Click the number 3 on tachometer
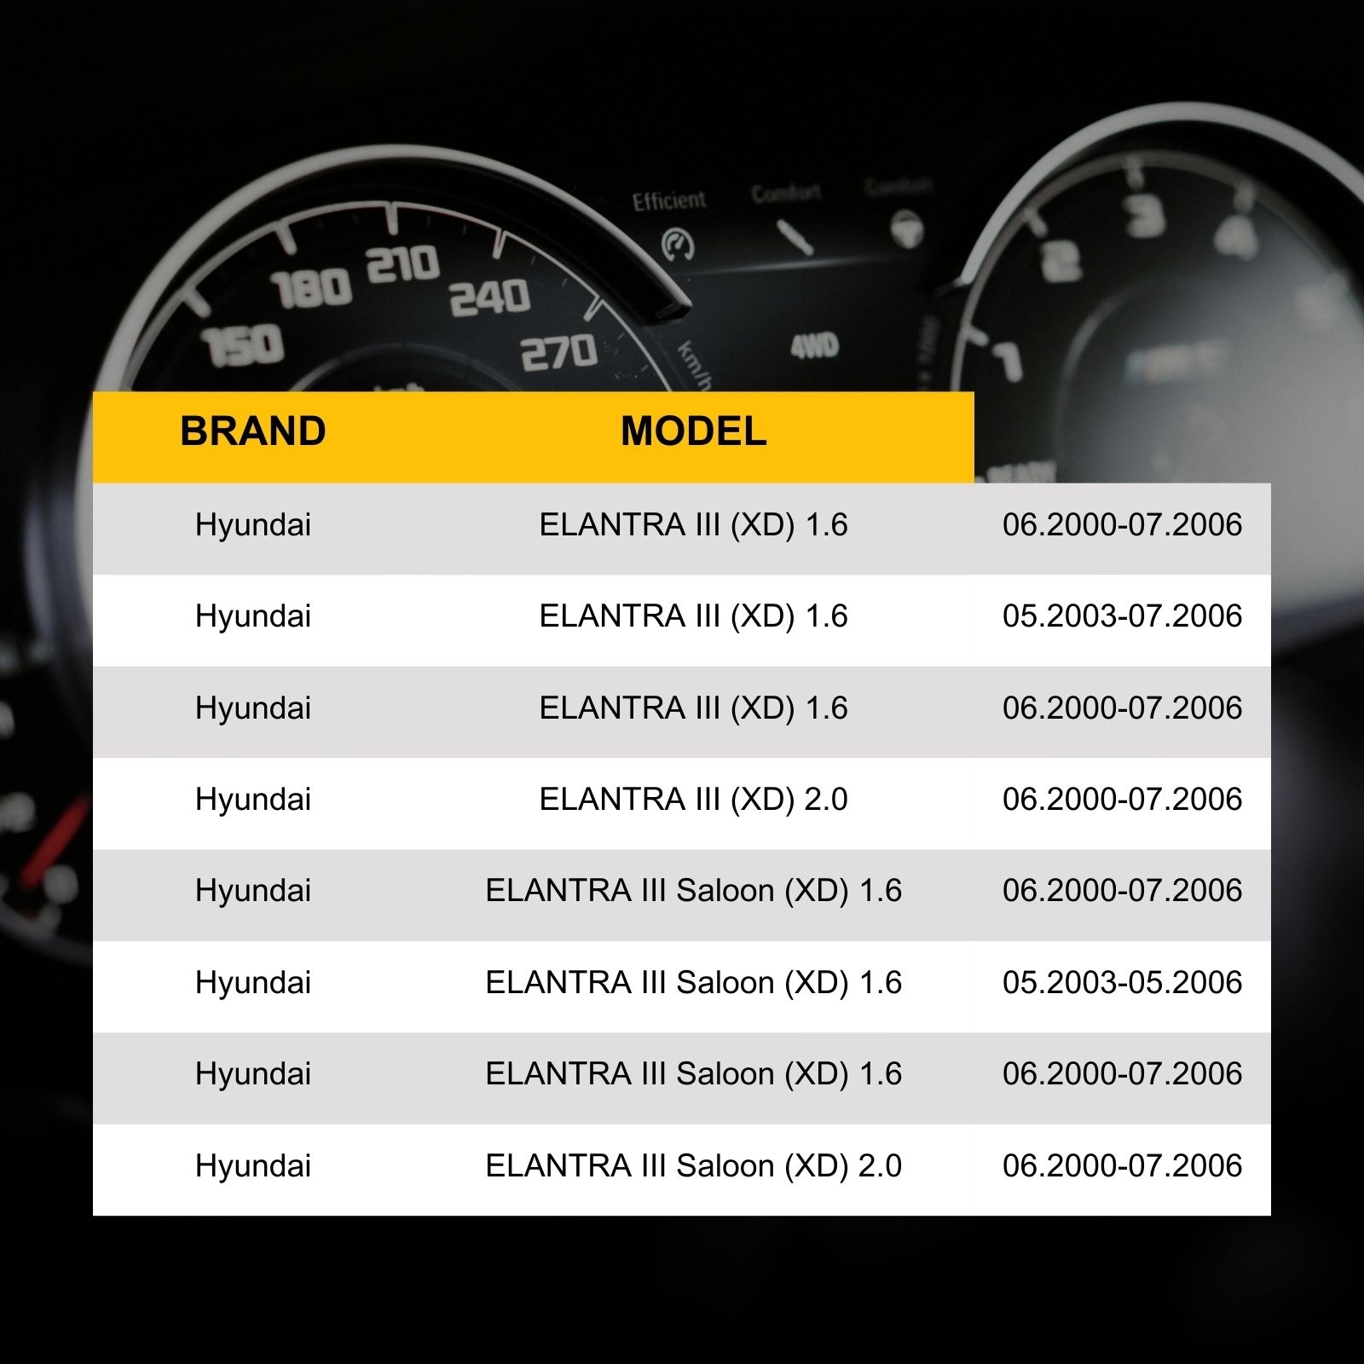This screenshot has width=1364, height=1364. [x=1145, y=216]
